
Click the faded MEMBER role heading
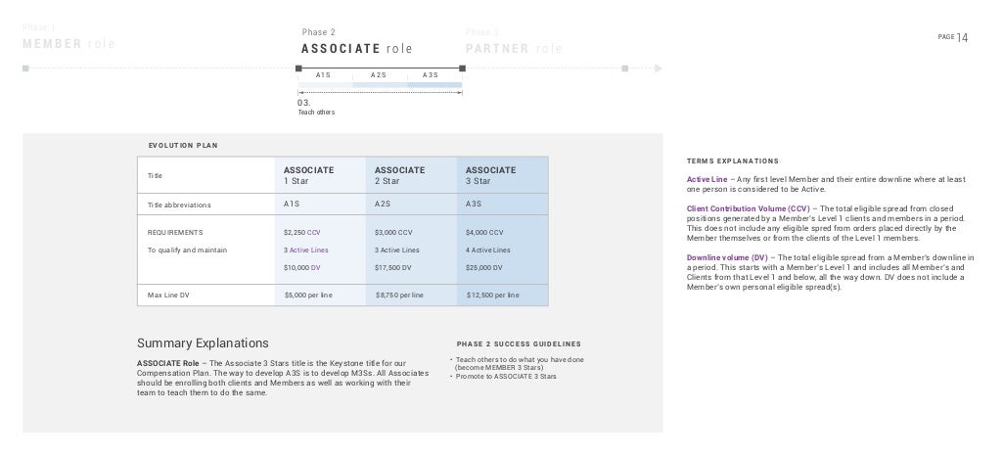pyautogui.click(x=68, y=45)
